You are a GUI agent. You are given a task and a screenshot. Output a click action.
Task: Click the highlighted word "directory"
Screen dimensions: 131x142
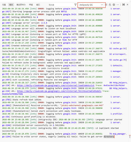(109, 137)
